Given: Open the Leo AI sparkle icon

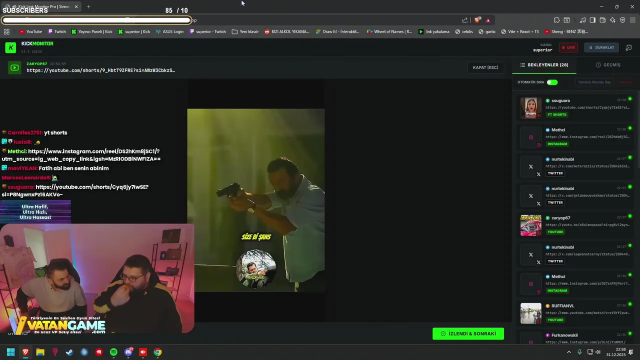Looking at the screenshot, I should pyautogui.click(x=612, y=20).
